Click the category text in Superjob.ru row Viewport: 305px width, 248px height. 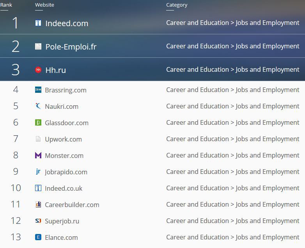(x=232, y=221)
